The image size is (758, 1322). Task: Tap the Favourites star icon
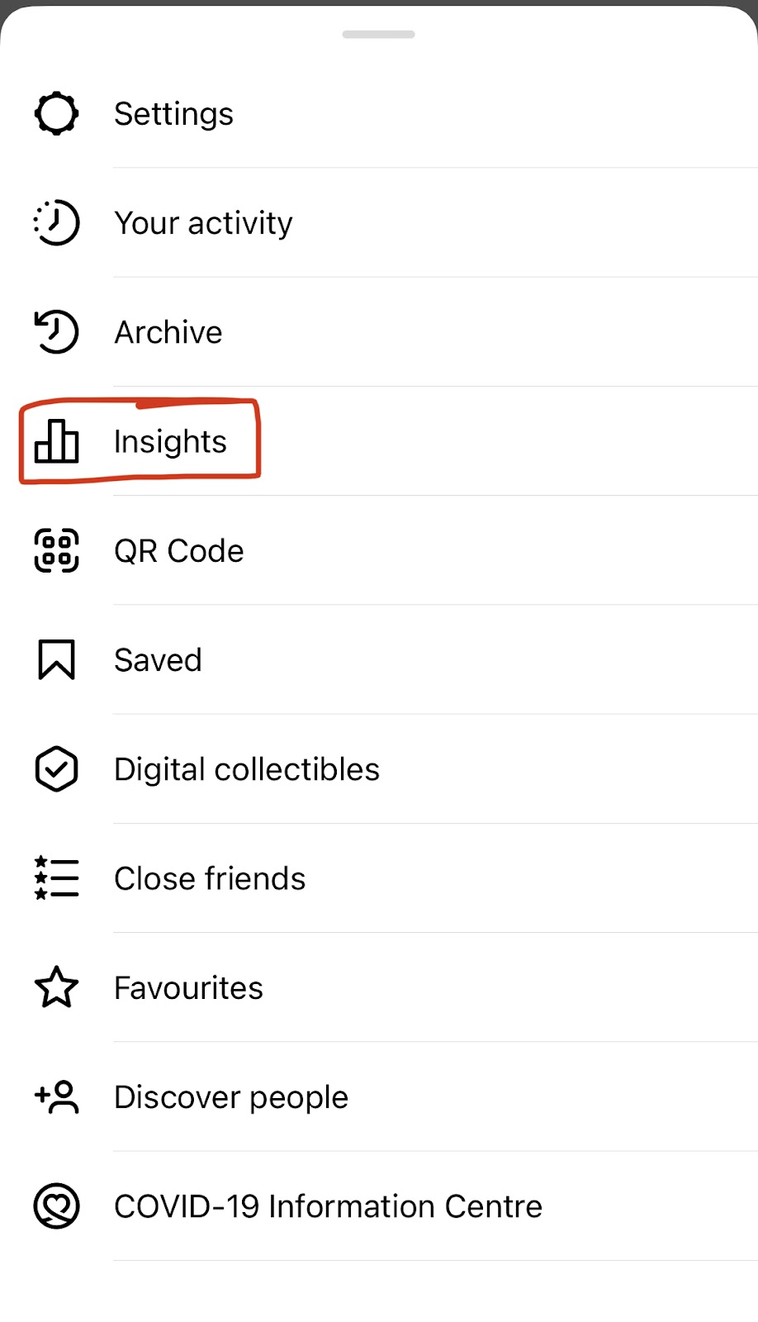click(56, 987)
